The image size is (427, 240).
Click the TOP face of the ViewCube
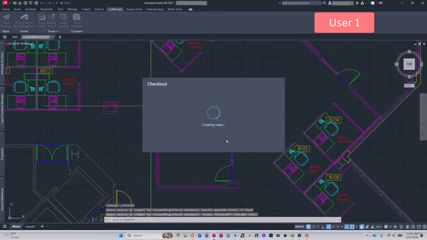[x=409, y=65]
